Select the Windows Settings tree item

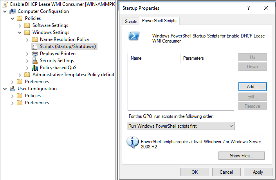pyautogui.click(x=51, y=32)
